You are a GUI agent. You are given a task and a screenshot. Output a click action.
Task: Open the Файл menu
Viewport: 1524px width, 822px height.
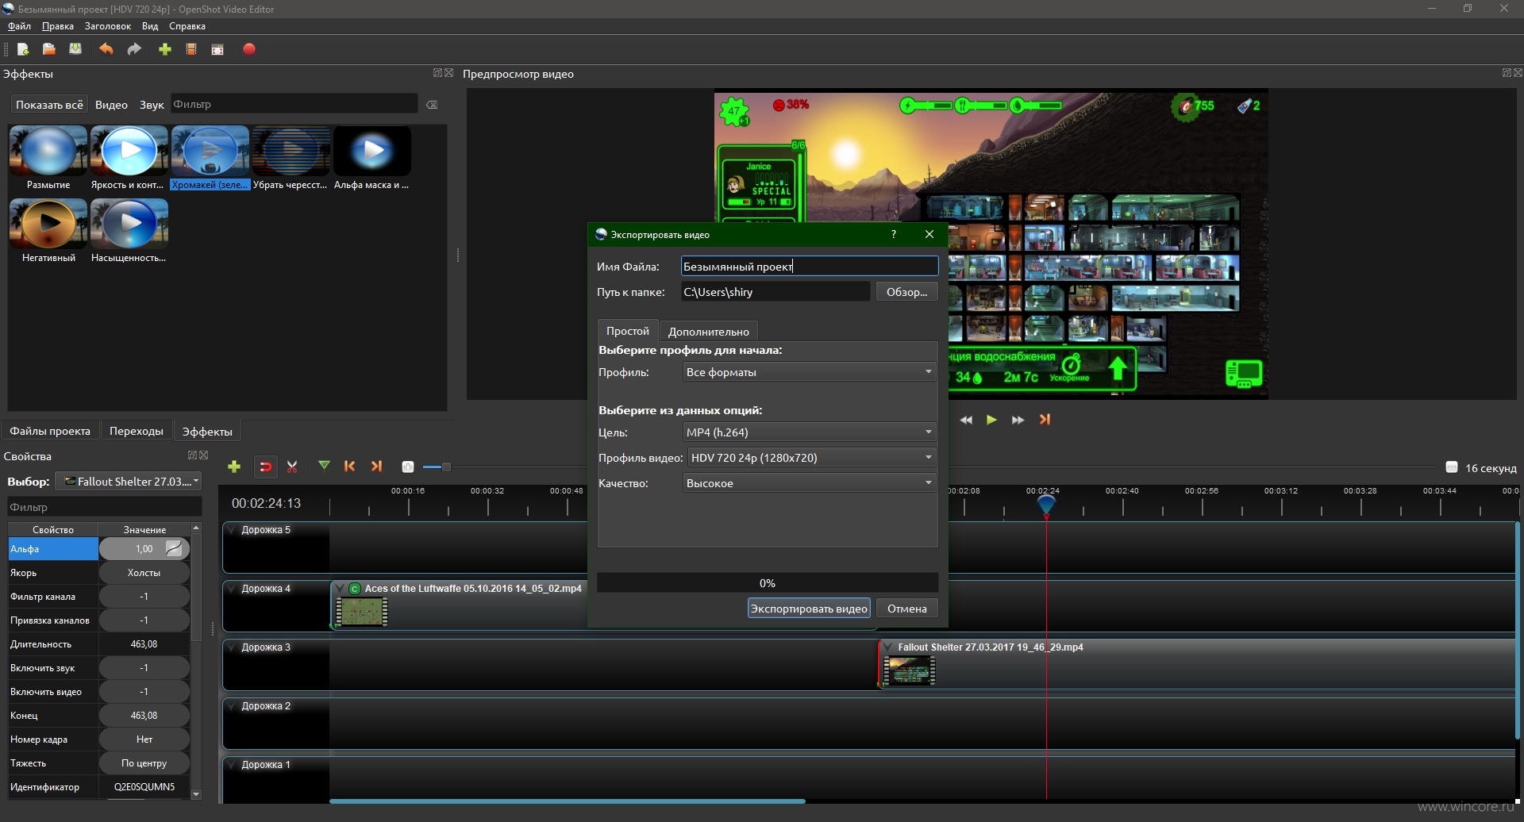coord(19,26)
